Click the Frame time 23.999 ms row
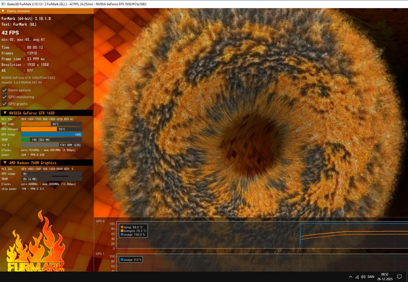The height and width of the screenshot is (282, 408). (23, 59)
